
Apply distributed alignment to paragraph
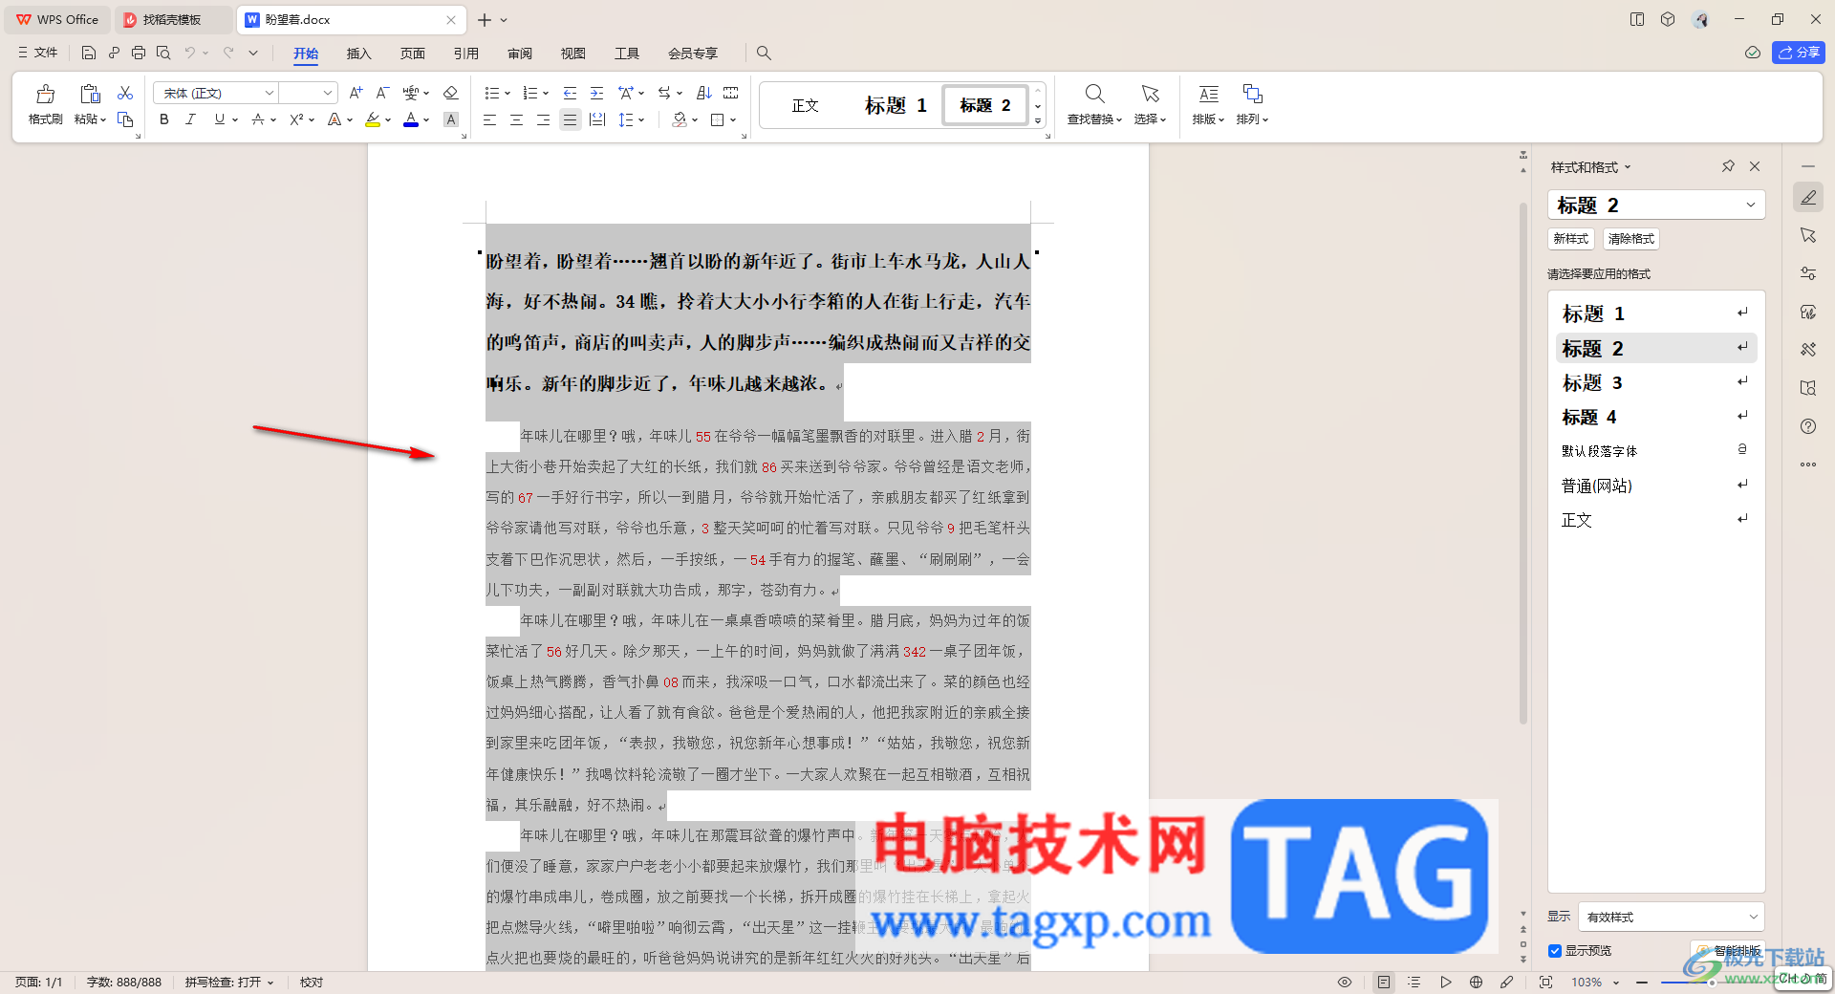[x=597, y=119]
